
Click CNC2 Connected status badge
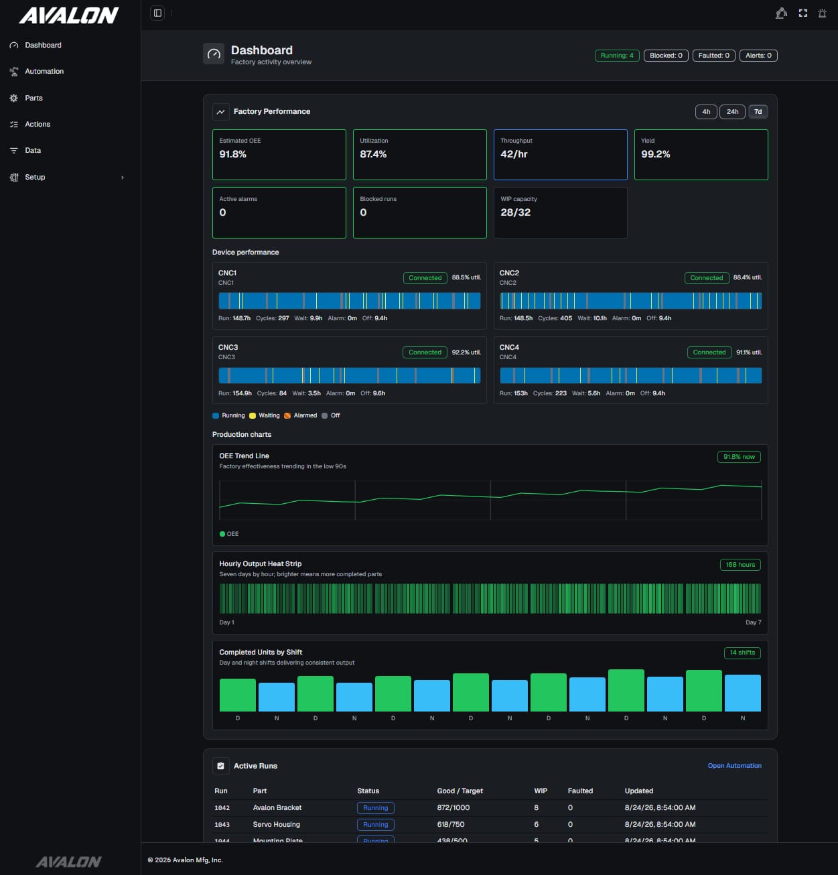[707, 278]
